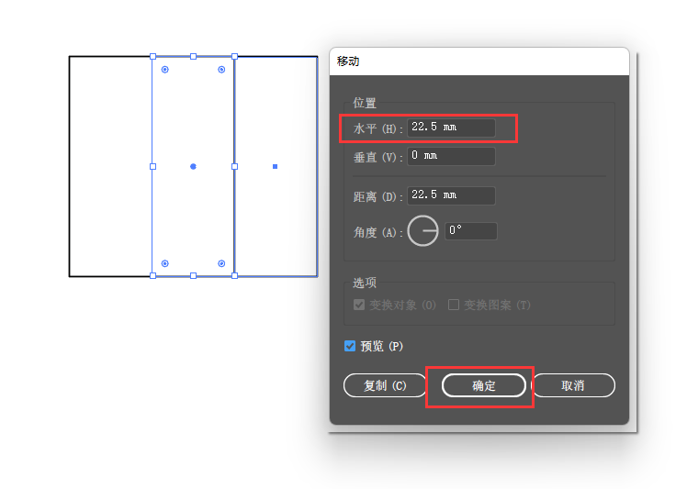Click the 取消 button
Viewport: 687px width, 489px height.
point(573,385)
